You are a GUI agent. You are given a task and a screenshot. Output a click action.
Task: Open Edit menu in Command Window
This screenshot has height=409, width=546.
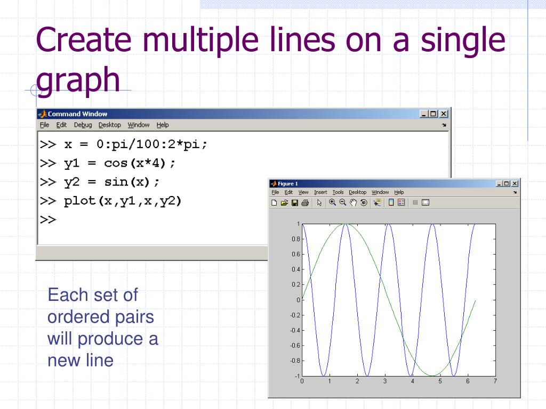(x=61, y=125)
